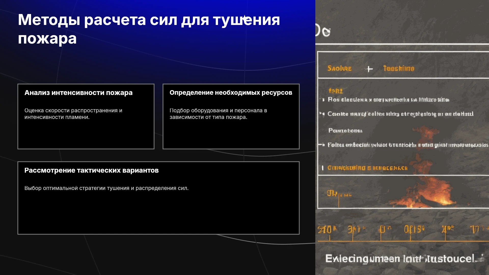Click the 'Определение необходимых ресурсов' heading

pos(231,93)
